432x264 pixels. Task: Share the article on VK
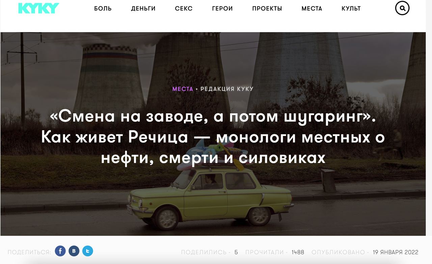coord(74,251)
